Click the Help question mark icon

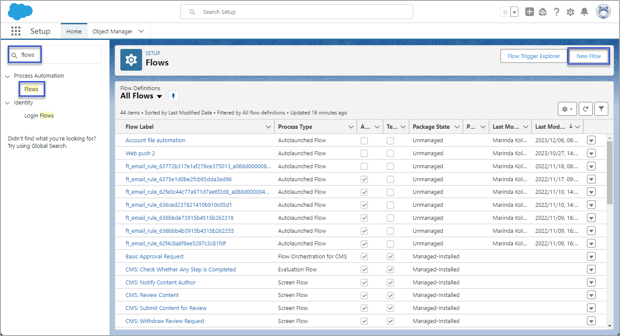[x=557, y=12]
